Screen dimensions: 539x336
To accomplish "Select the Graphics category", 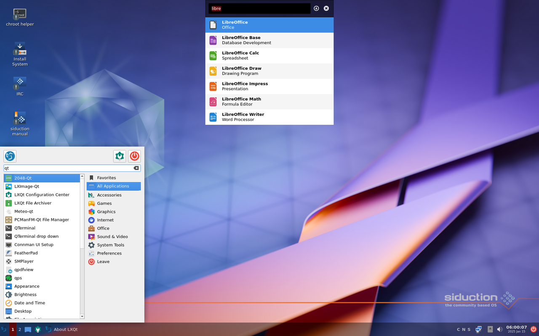I will [x=114, y=212].
